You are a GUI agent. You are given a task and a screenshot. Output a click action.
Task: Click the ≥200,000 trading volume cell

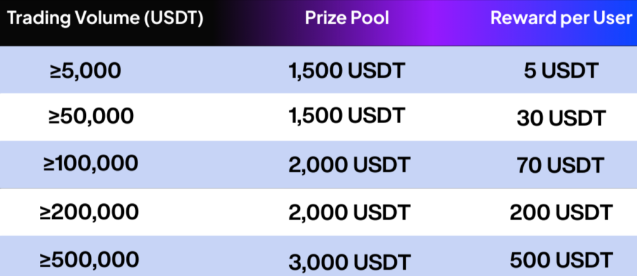pyautogui.click(x=90, y=212)
